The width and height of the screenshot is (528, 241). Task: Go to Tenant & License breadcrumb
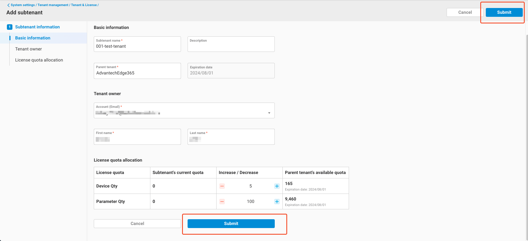tap(84, 5)
